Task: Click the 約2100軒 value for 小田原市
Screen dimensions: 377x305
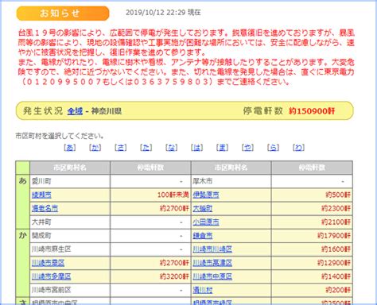Action: [336, 222]
